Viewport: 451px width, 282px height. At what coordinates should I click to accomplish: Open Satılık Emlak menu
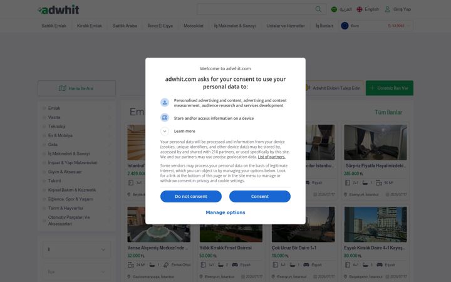(x=54, y=26)
